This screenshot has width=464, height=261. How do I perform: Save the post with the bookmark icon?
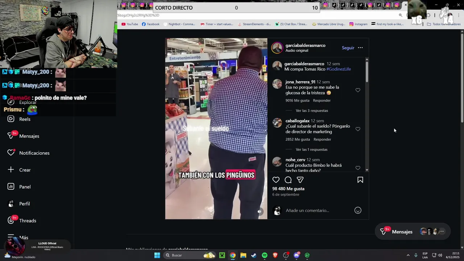[360, 180]
